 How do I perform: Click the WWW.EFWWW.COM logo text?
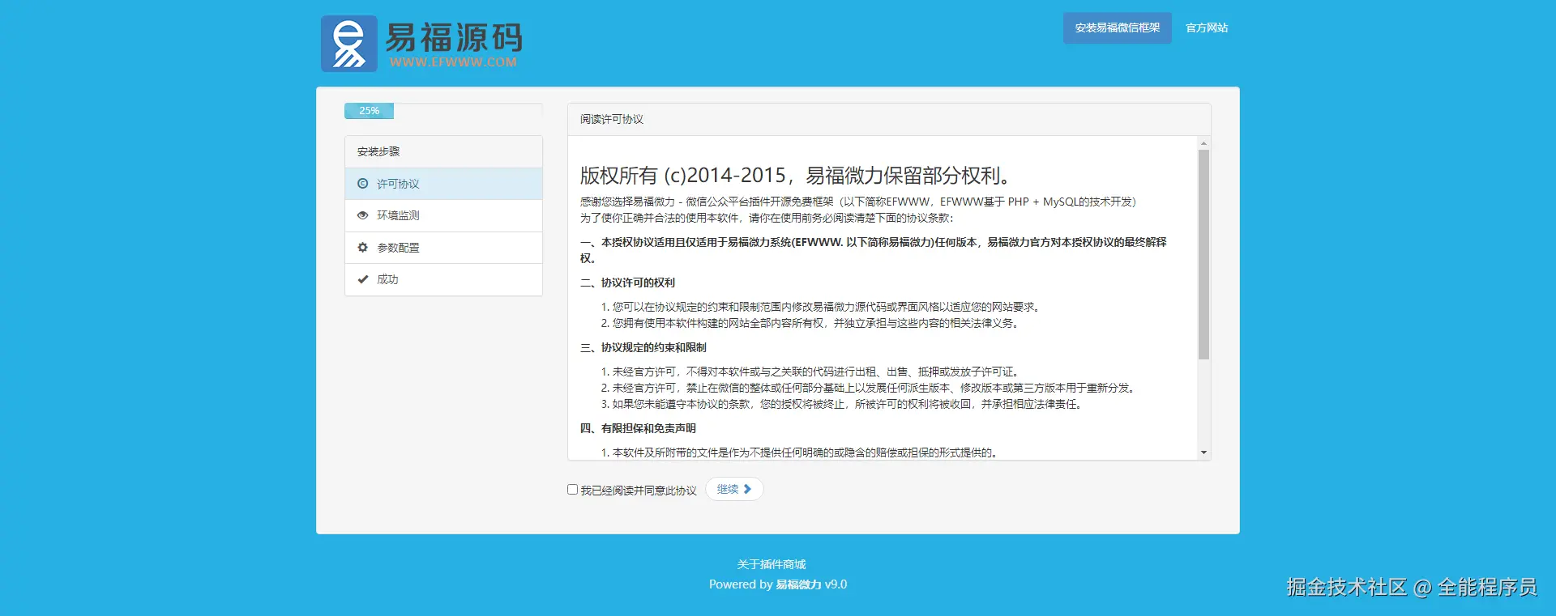(x=453, y=62)
